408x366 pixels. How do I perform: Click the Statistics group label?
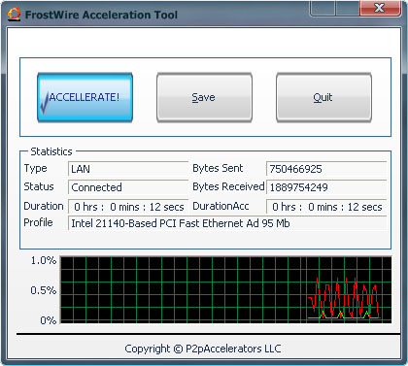51,151
